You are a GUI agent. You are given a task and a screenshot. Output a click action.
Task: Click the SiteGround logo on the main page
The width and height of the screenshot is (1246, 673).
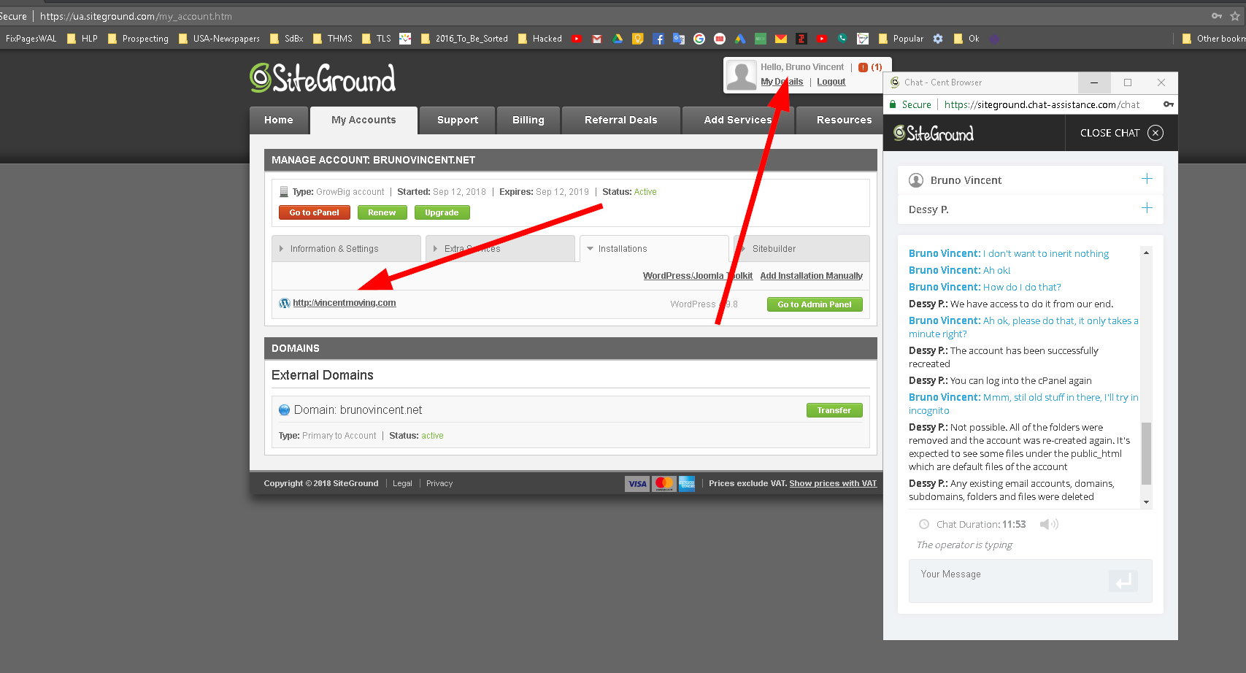click(x=323, y=78)
